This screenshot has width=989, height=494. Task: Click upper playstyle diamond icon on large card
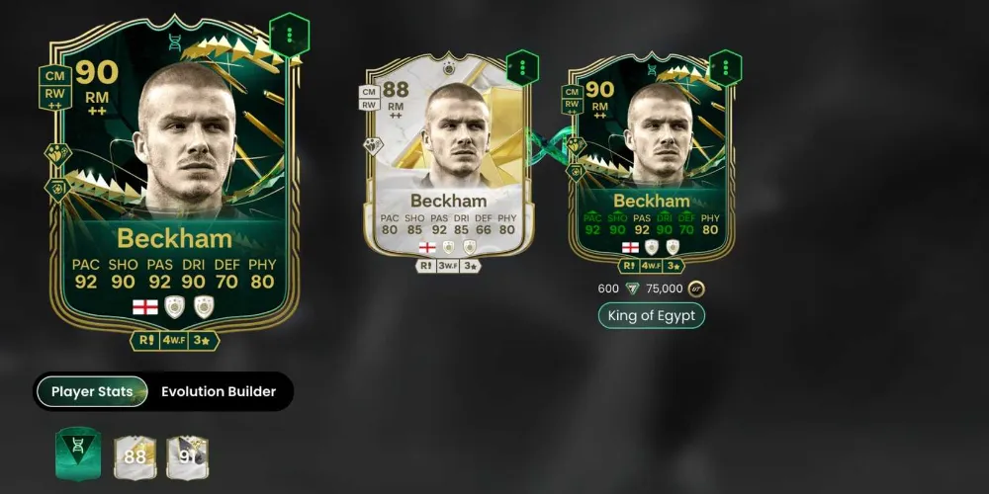pos(57,154)
